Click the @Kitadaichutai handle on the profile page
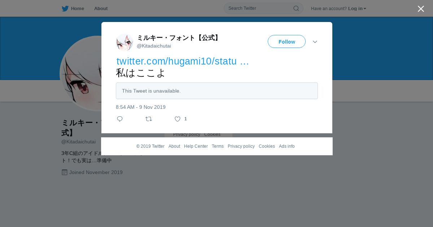The width and height of the screenshot is (433, 227). (78, 142)
